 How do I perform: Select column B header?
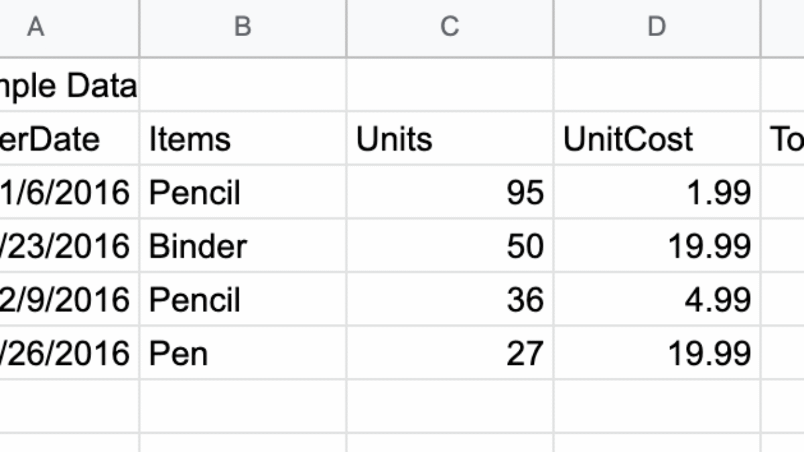(x=243, y=27)
